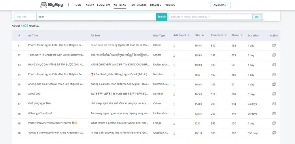Click OK to apply exclusions
The height and width of the screenshot is (144, 295).
coord(257,17)
